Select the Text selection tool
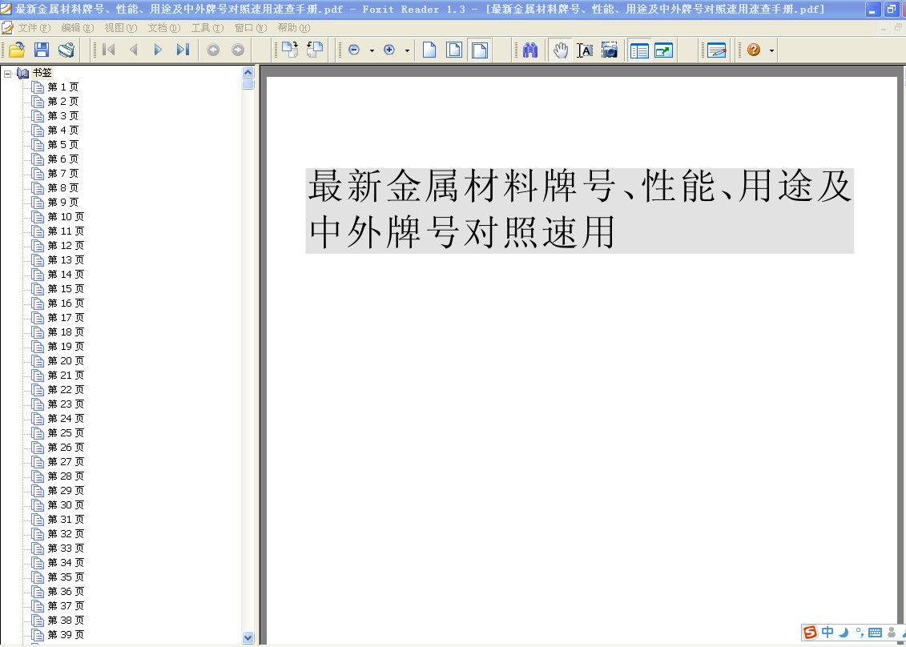The image size is (906, 647). tap(585, 50)
